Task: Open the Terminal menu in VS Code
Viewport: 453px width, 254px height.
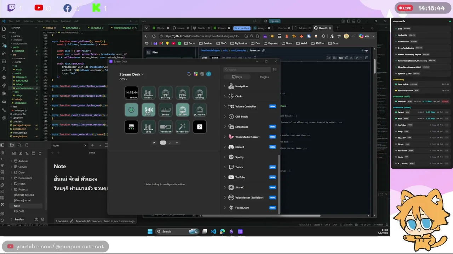Action: point(65,21)
